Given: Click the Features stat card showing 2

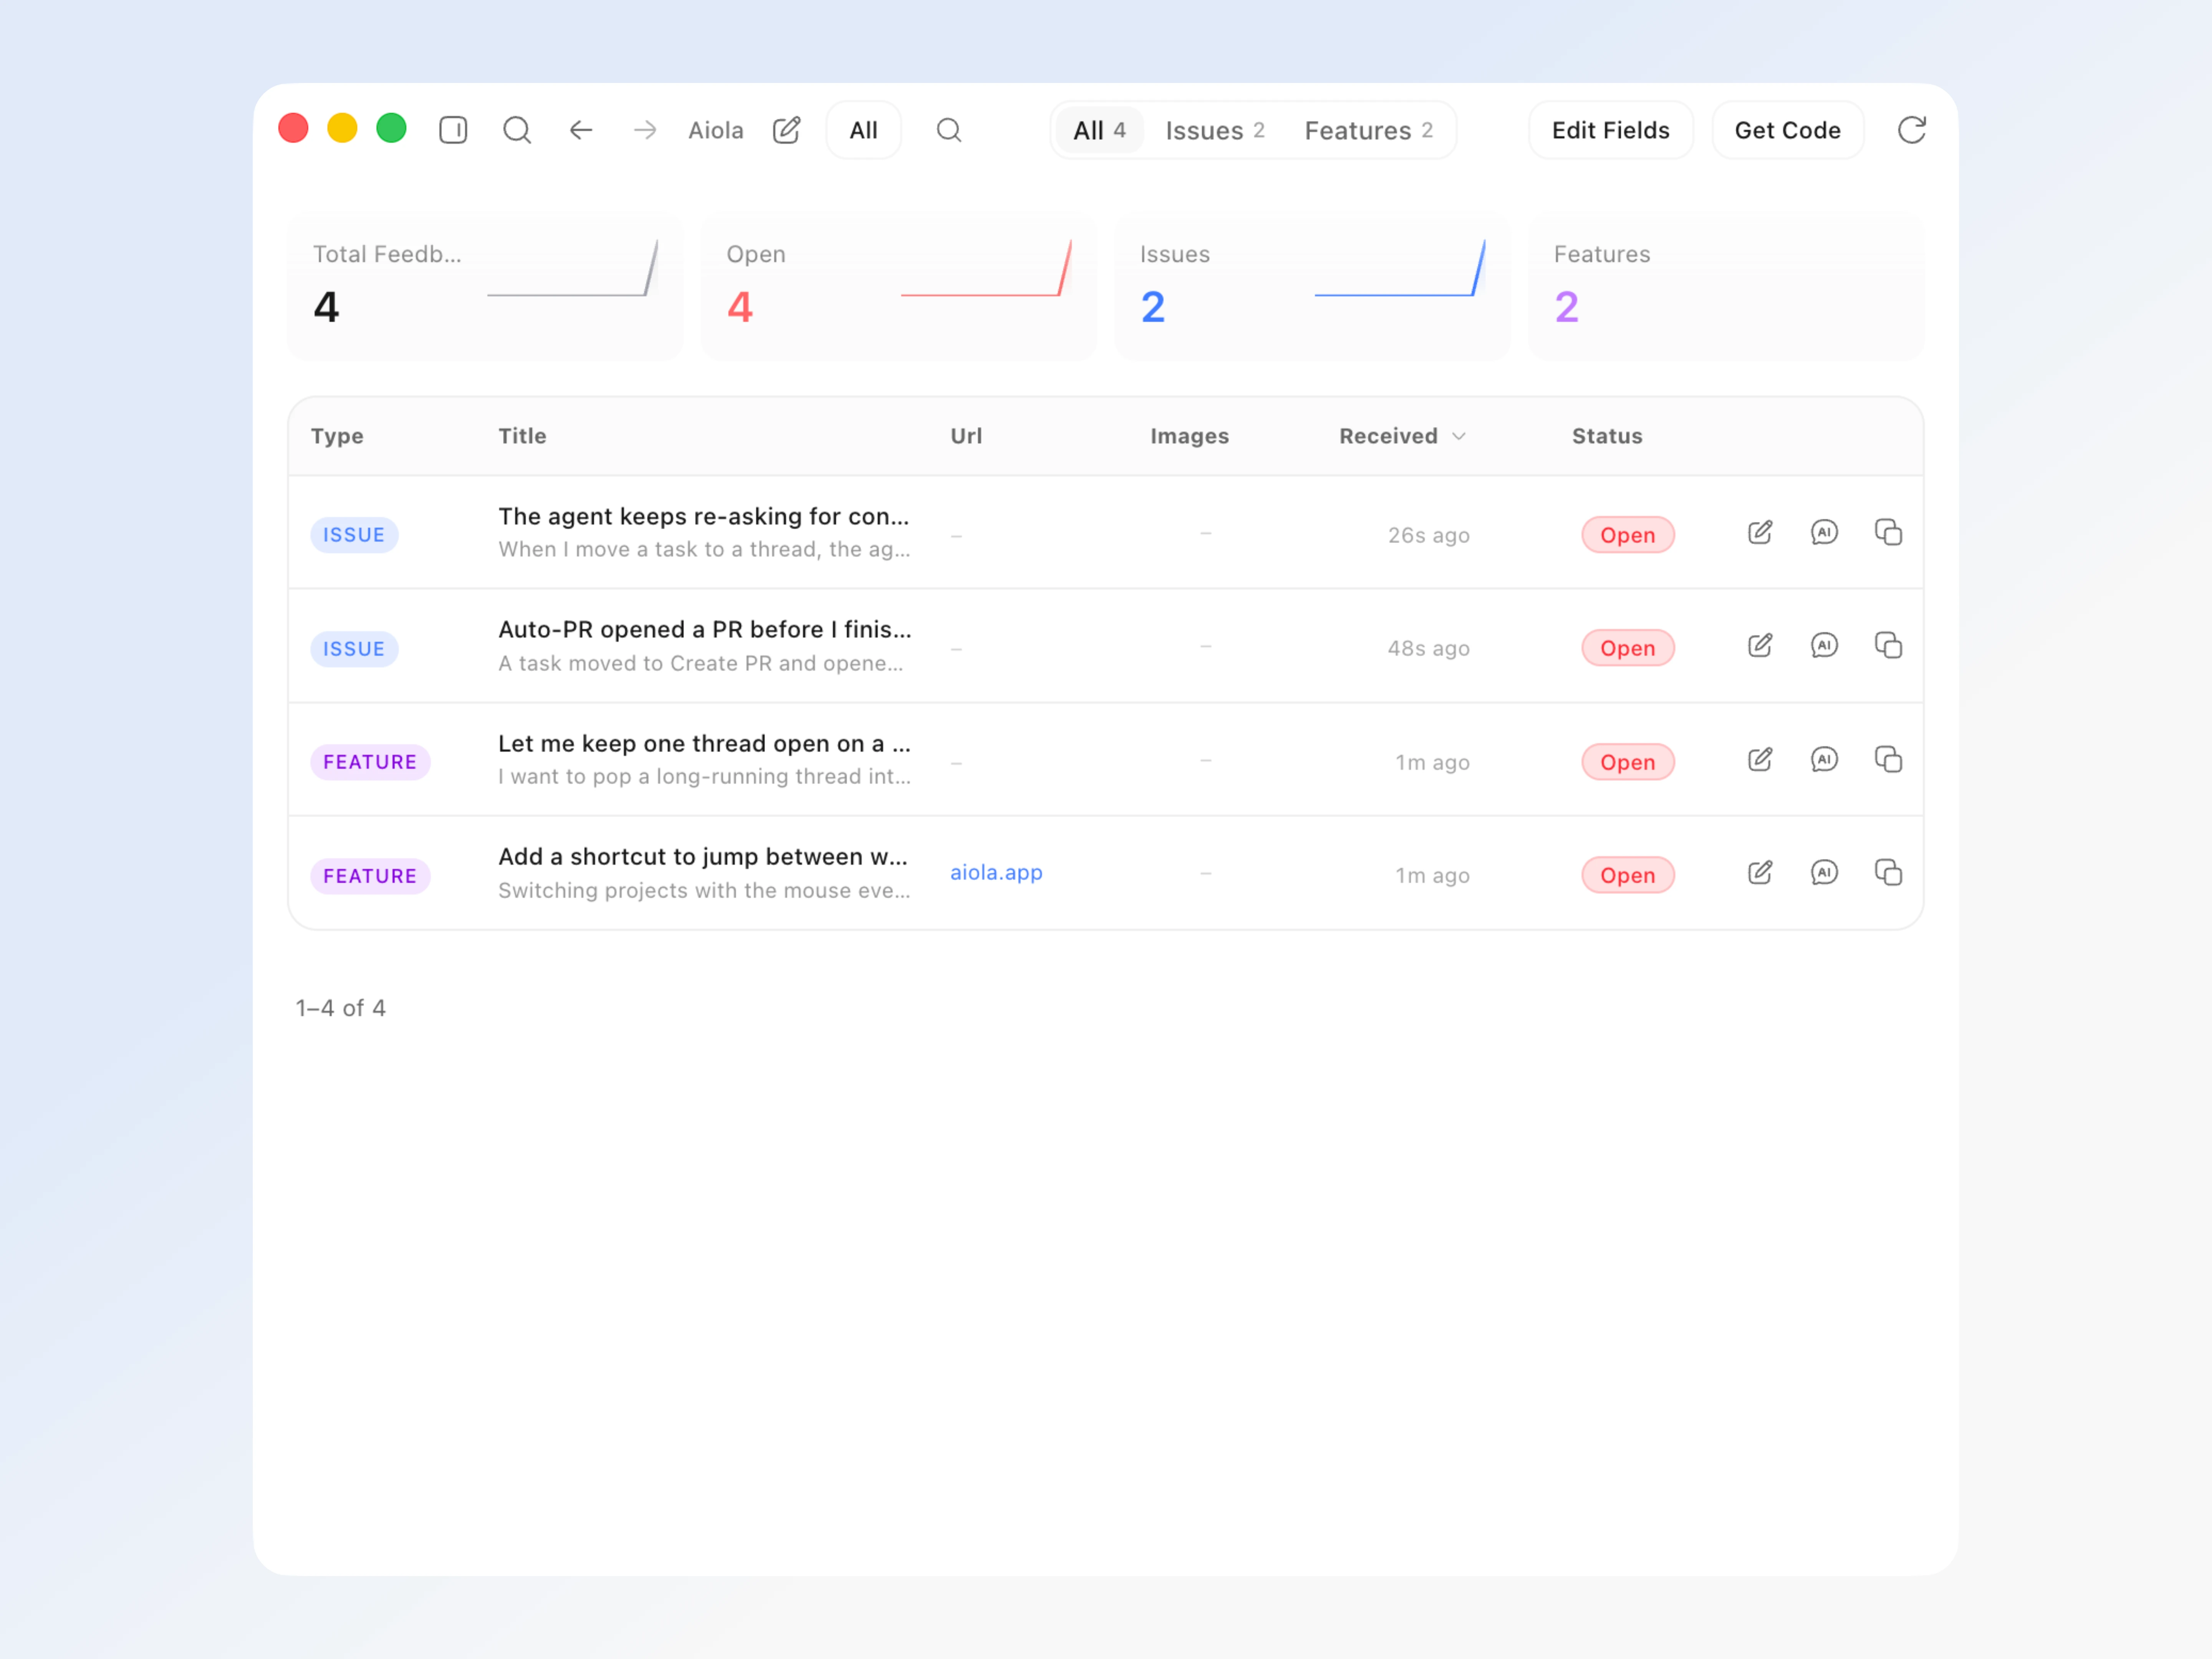Looking at the screenshot, I should pyautogui.click(x=1726, y=286).
